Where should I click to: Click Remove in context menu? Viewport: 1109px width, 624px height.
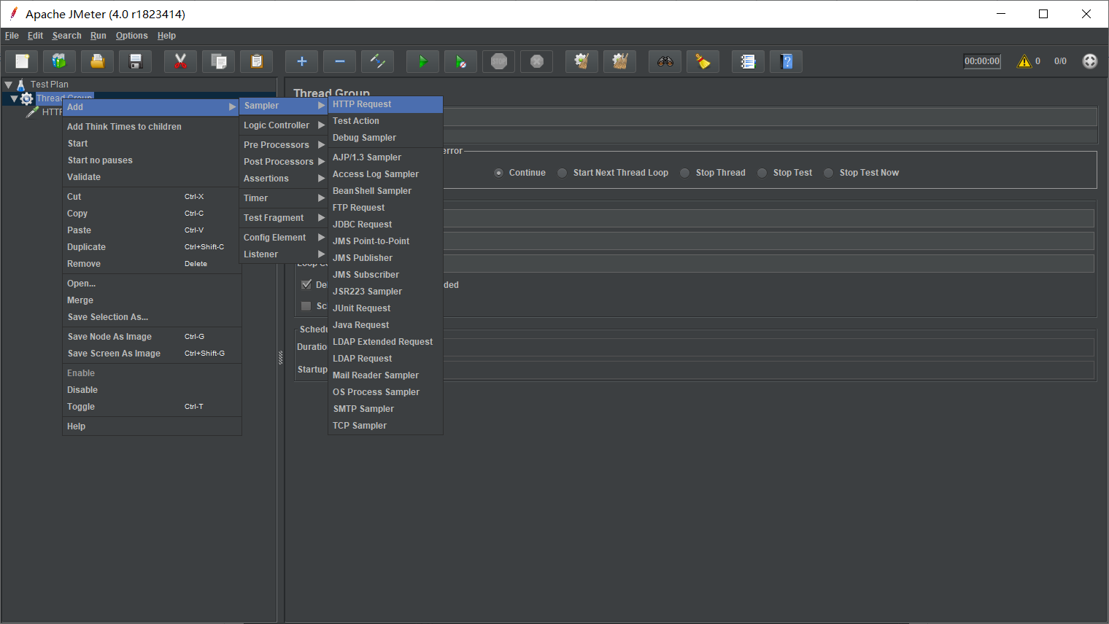[152, 264]
